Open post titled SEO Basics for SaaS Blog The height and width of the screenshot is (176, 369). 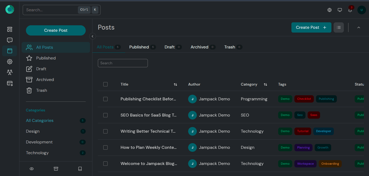[149, 115]
